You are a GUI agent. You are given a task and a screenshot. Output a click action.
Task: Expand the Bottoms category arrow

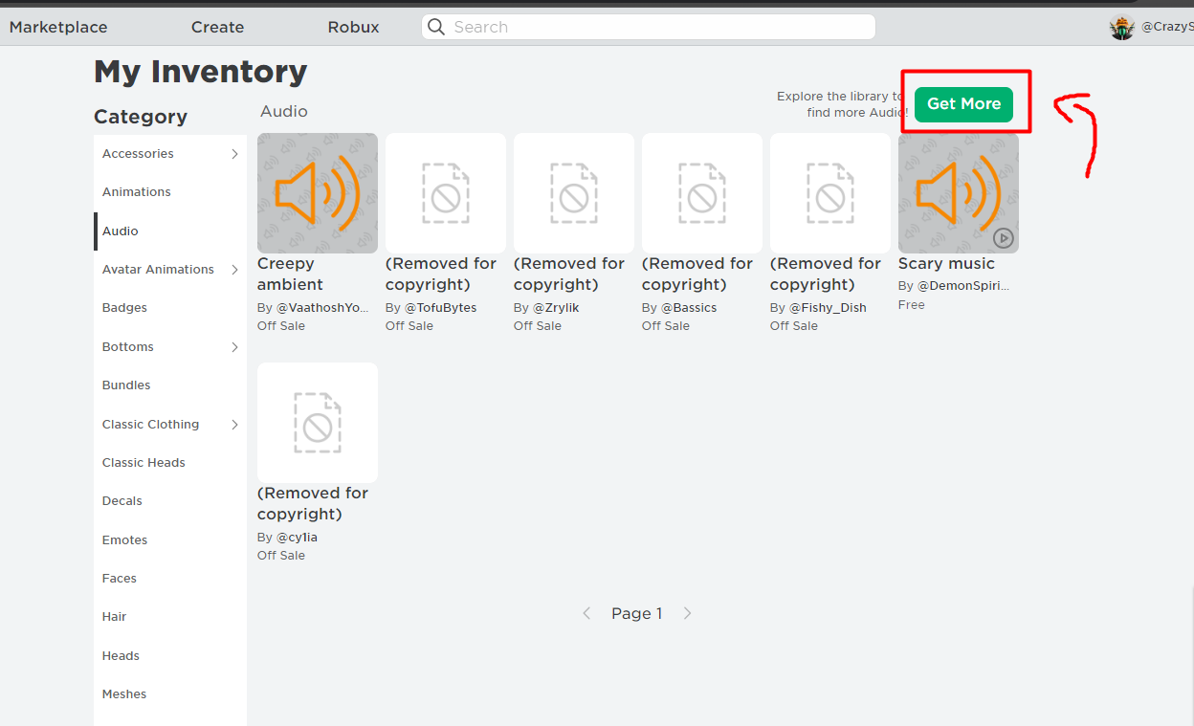234,347
